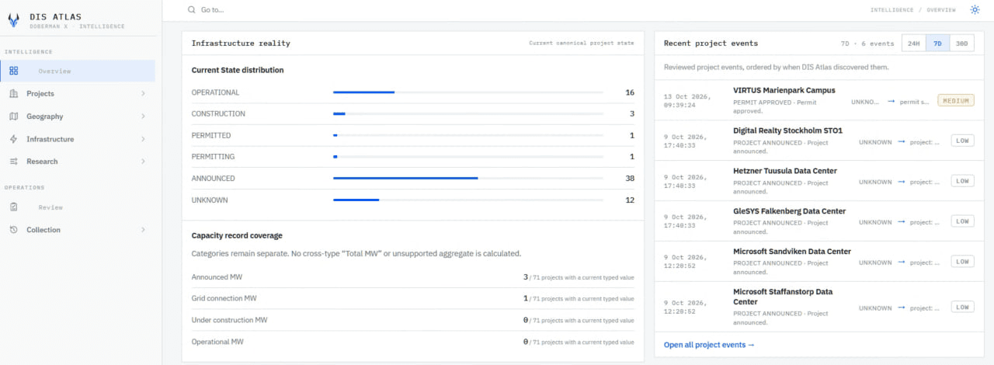Click the PERMITTING state label
This screenshot has width=994, height=365.
(x=213, y=157)
